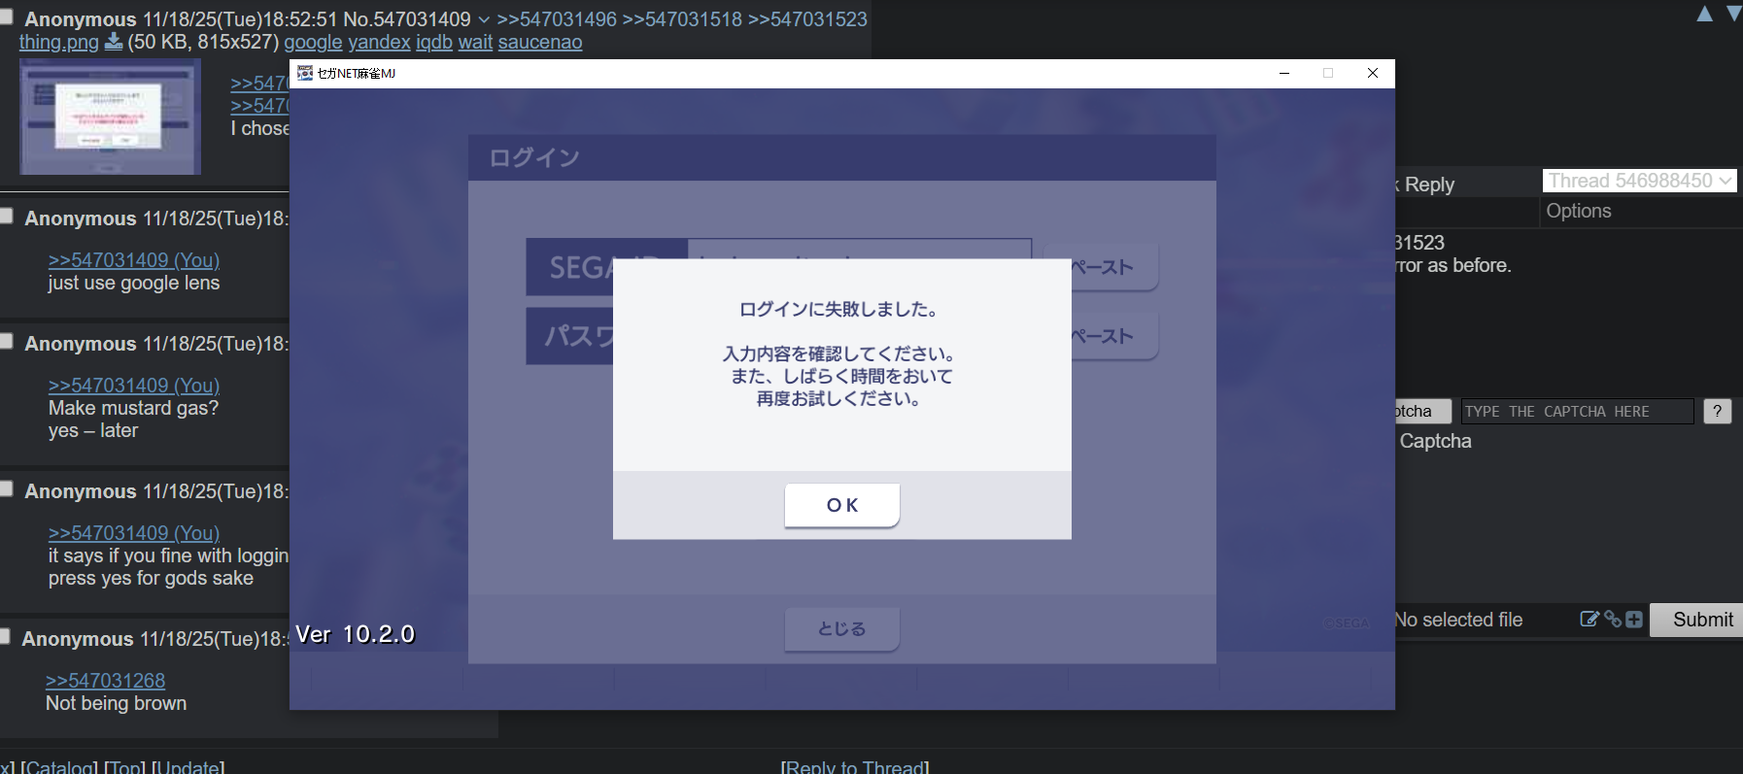Jump up with the top-right up arrow
Image resolution: width=1743 pixels, height=774 pixels.
pos(1705,14)
